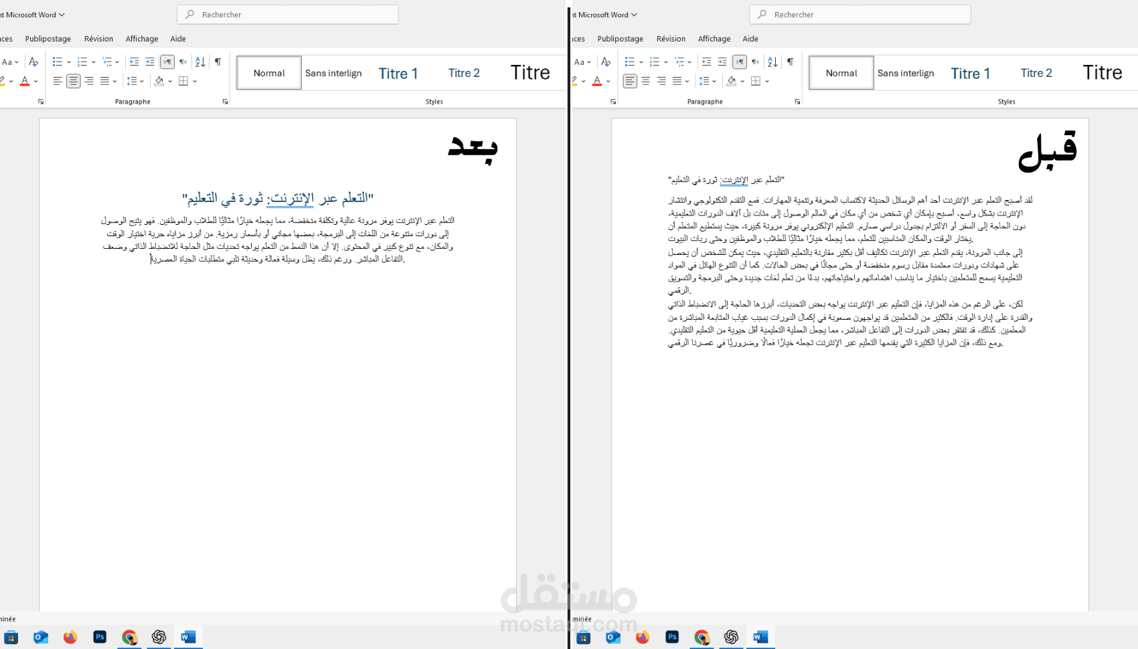This screenshot has height=649, width=1138.
Task: Click line spacing icon in left Word window
Action: click(x=132, y=81)
